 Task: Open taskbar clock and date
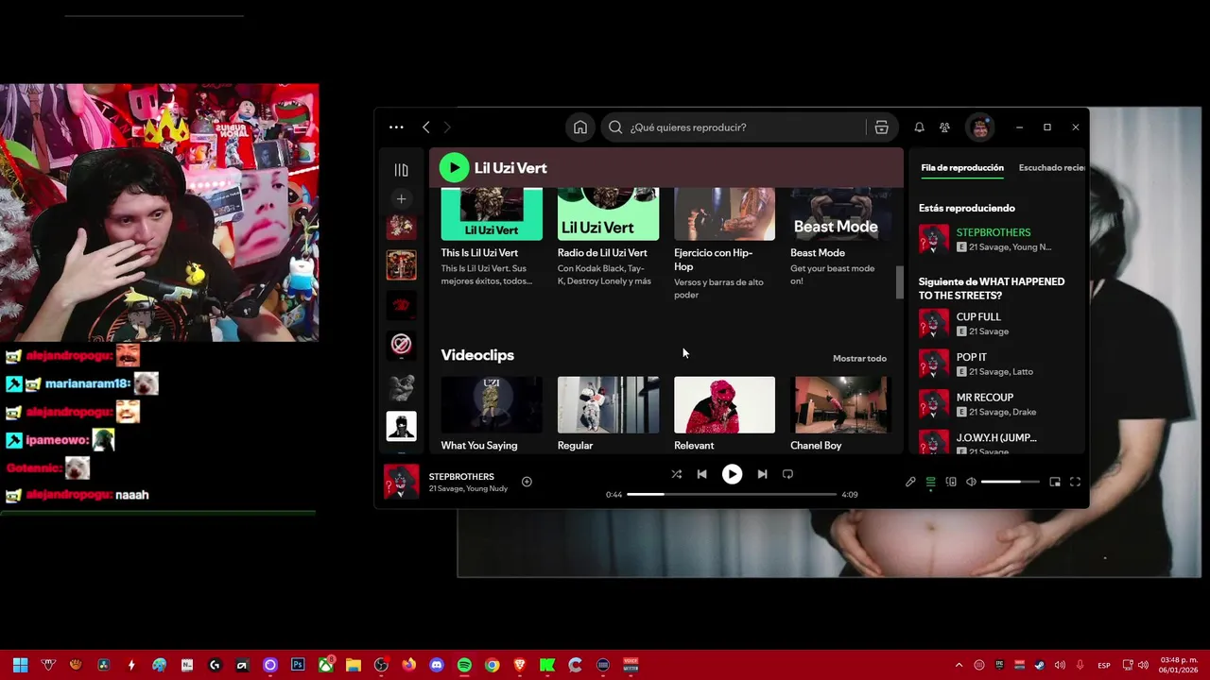(x=1179, y=665)
